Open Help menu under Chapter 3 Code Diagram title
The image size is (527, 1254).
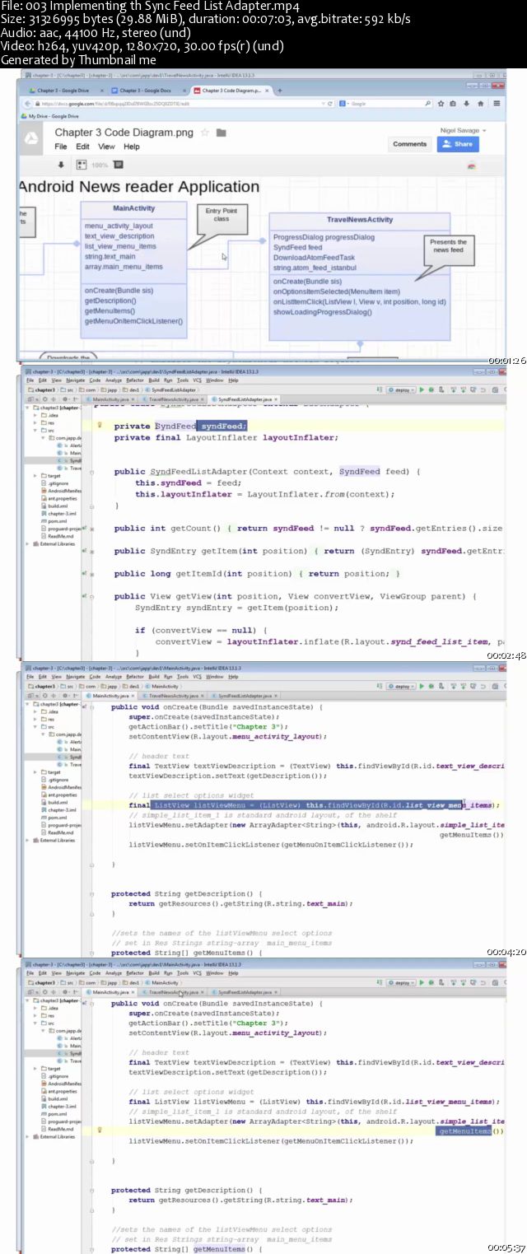point(131,147)
